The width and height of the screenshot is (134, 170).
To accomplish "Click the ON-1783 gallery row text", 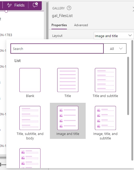I will pos(6,35).
